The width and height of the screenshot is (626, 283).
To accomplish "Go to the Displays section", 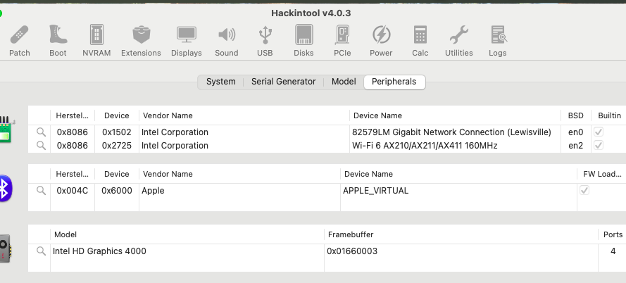I will tap(186, 40).
